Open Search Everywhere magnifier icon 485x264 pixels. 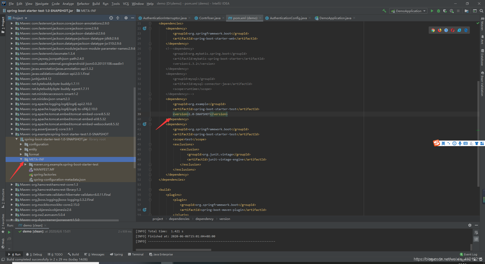tap(481, 11)
